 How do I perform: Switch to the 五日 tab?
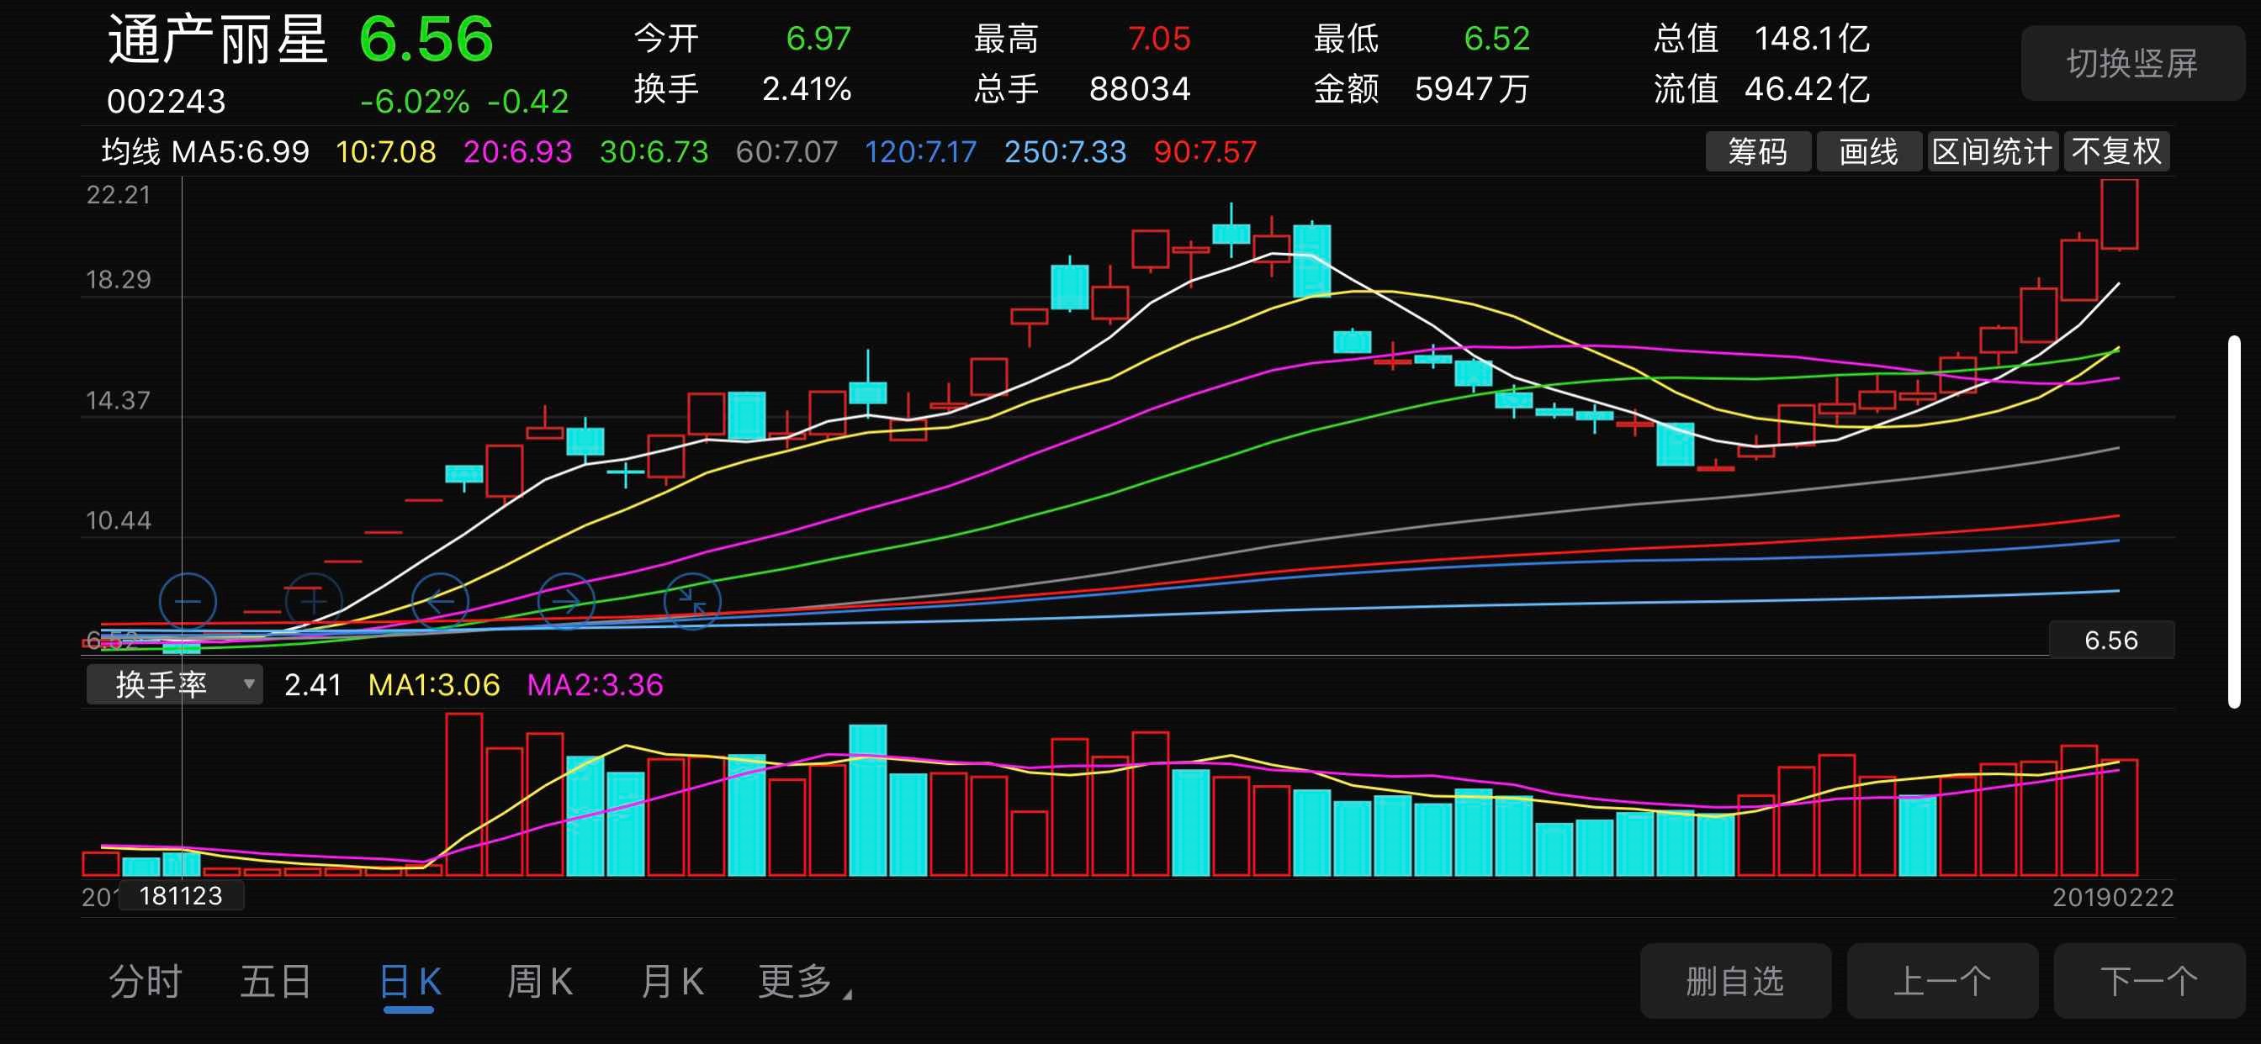tap(276, 982)
